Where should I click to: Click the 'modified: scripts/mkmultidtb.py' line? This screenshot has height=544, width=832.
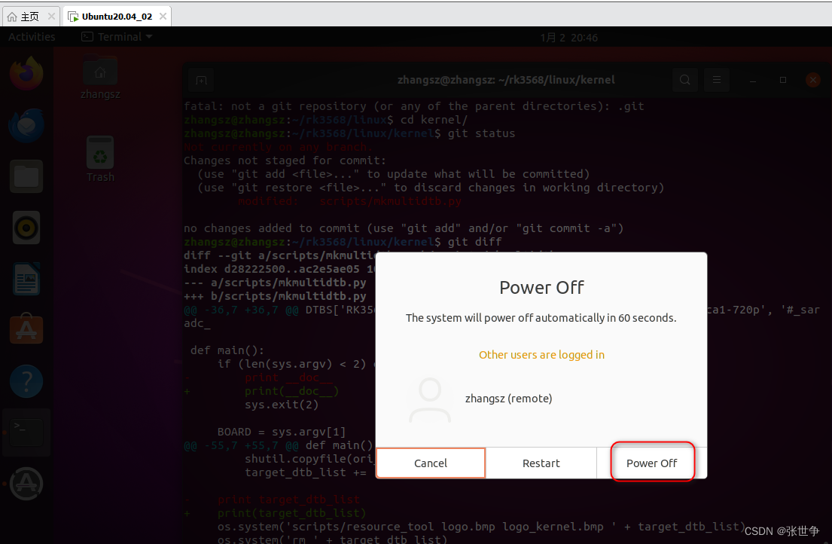pos(349,201)
